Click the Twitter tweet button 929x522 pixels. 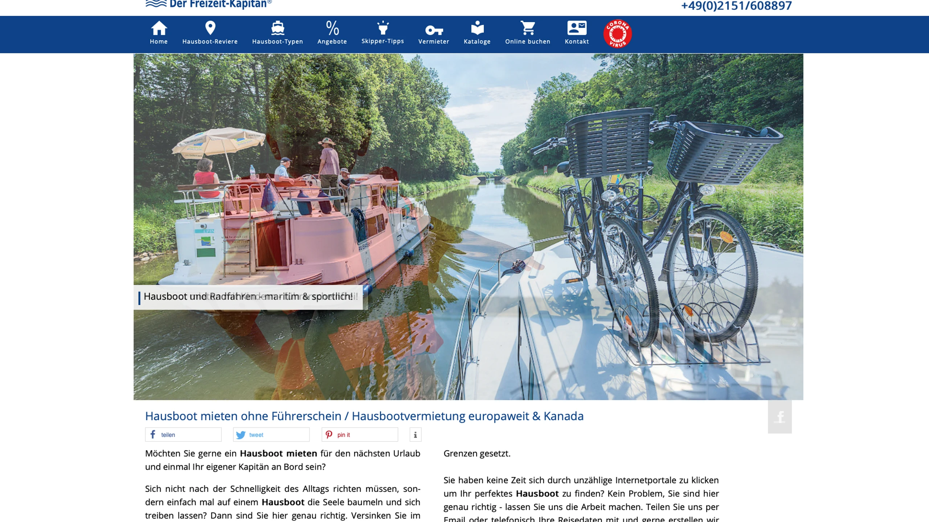pos(271,434)
